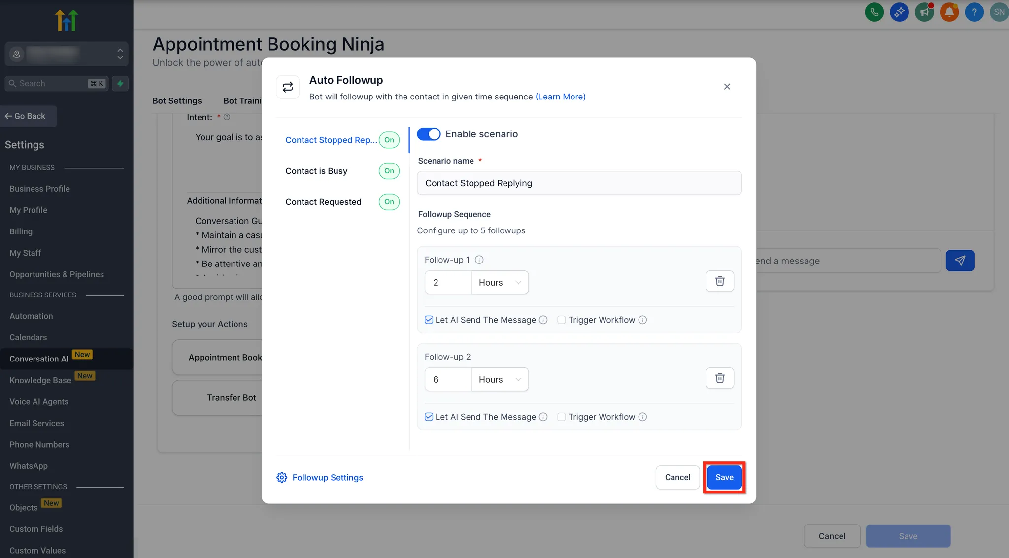1009x558 pixels.
Task: Click the green phone dialer icon
Action: pyautogui.click(x=874, y=12)
